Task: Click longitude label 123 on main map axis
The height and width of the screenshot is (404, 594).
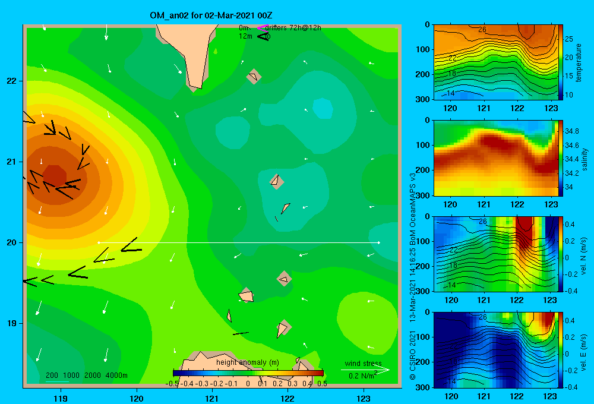Action: [x=364, y=398]
